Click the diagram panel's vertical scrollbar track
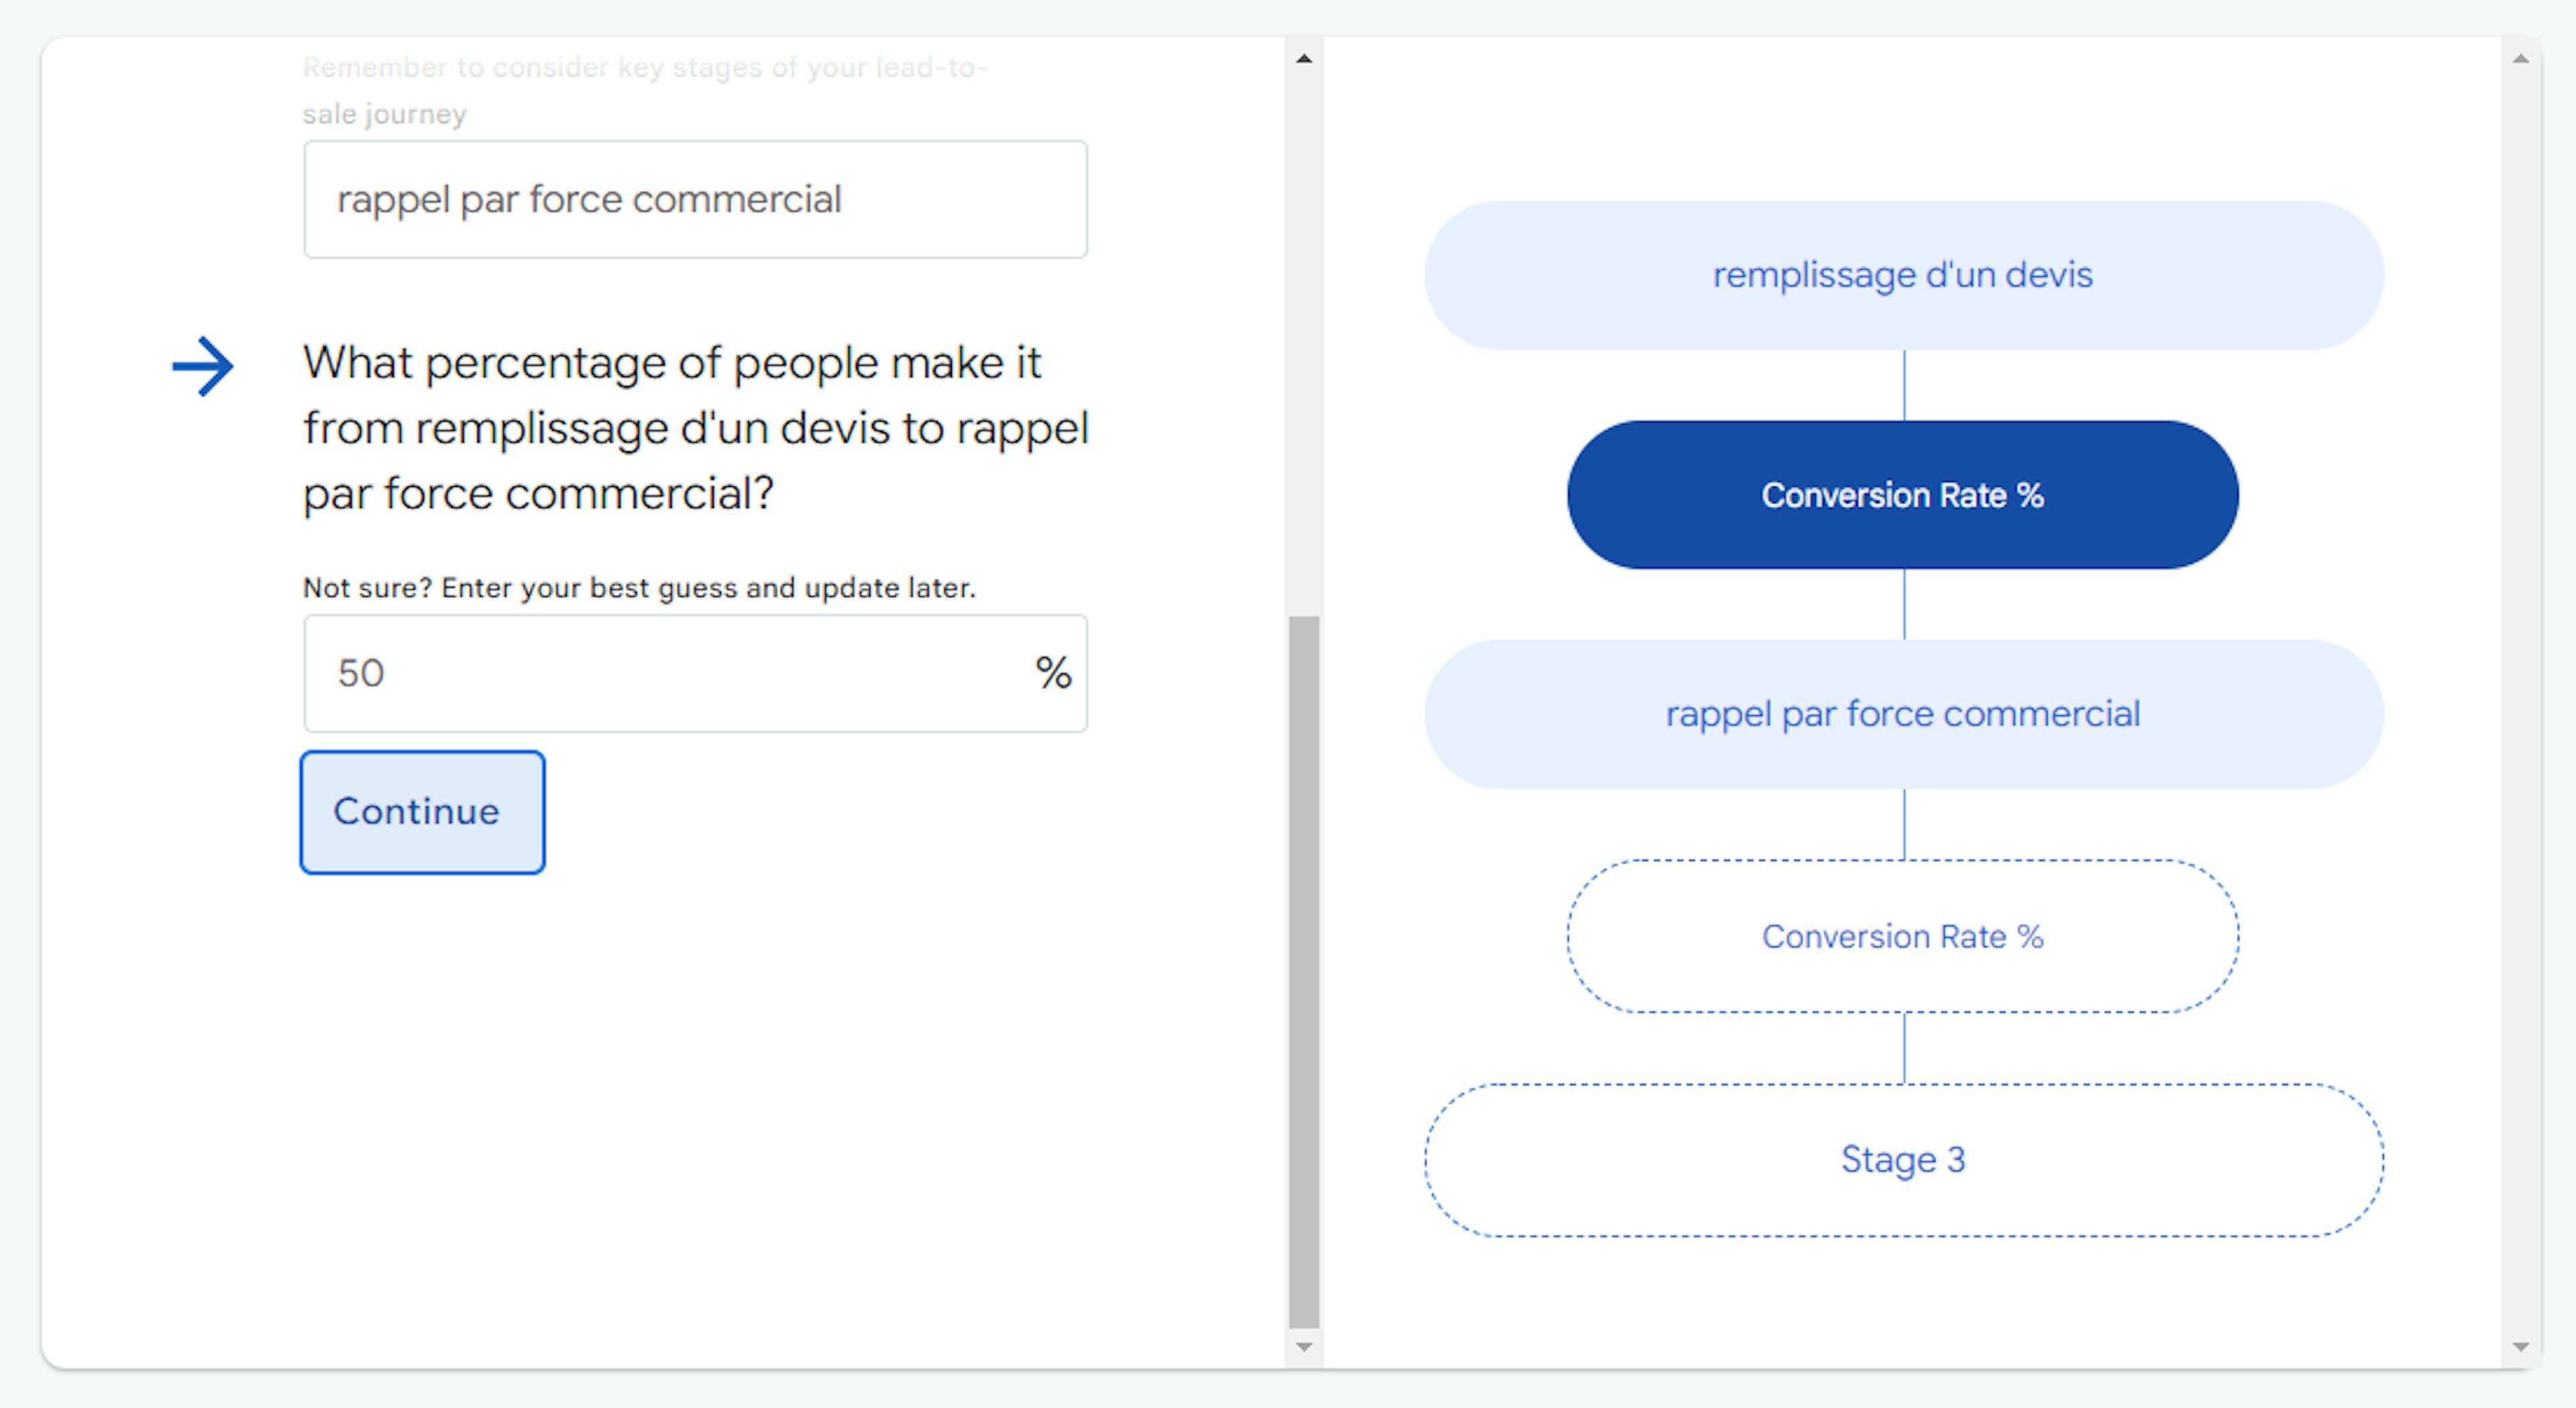 coord(2520,700)
